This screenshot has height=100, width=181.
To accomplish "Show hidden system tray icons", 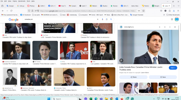I will pos(154,99).
